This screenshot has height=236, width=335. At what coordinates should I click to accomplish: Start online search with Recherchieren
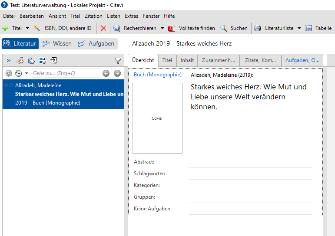136,28
